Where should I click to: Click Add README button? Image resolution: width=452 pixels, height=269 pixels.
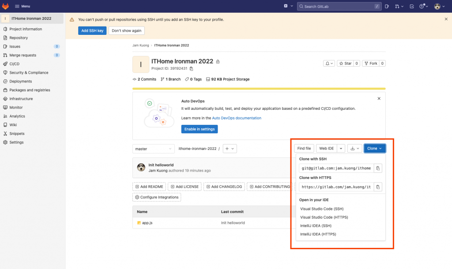click(x=149, y=187)
